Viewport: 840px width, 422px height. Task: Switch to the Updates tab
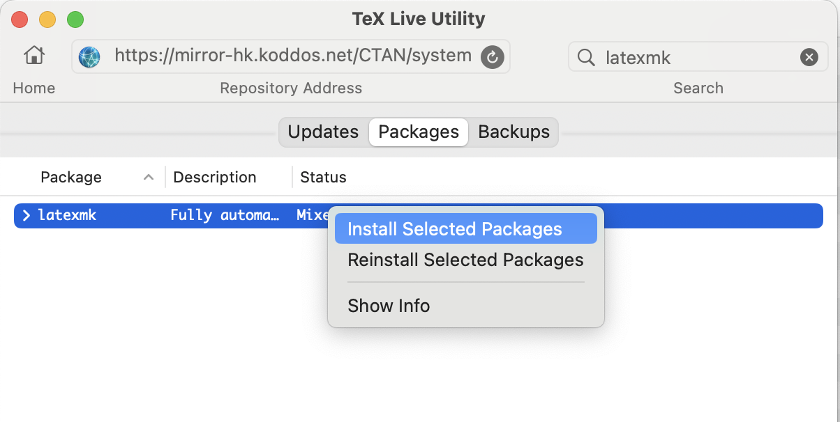[x=323, y=132]
